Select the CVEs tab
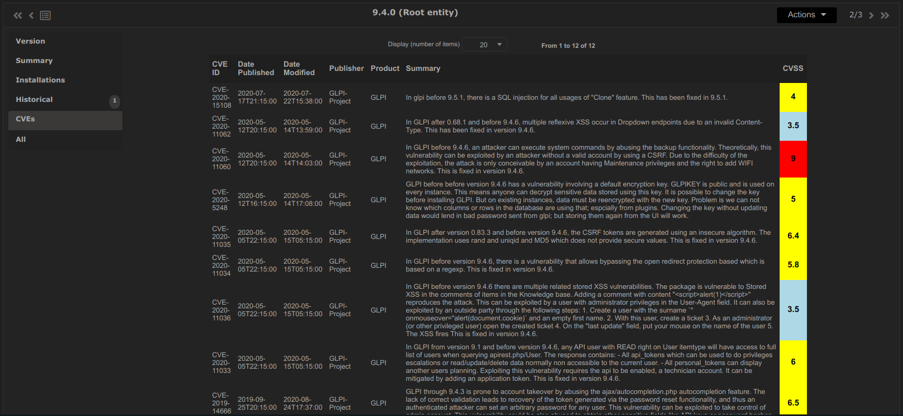This screenshot has width=903, height=416. [x=65, y=119]
